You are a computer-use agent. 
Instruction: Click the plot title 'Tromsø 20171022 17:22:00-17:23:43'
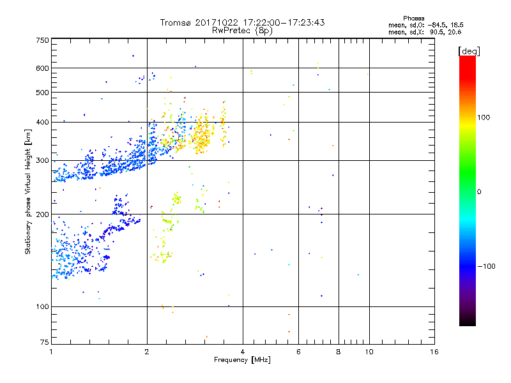coord(242,22)
